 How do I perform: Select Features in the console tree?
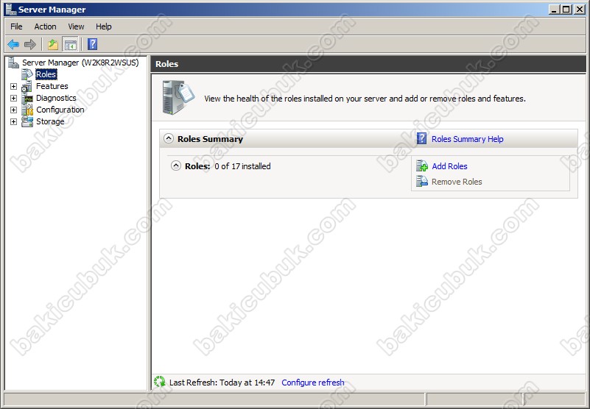tap(52, 86)
